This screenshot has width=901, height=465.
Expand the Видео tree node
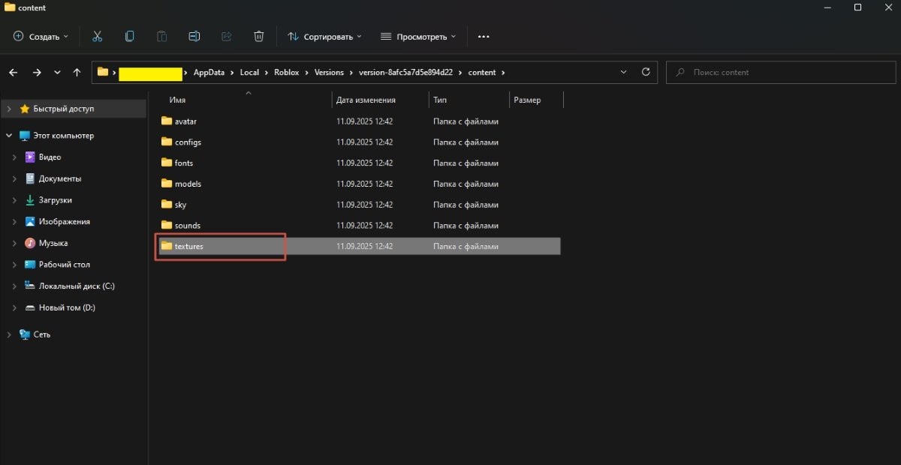pyautogui.click(x=14, y=157)
